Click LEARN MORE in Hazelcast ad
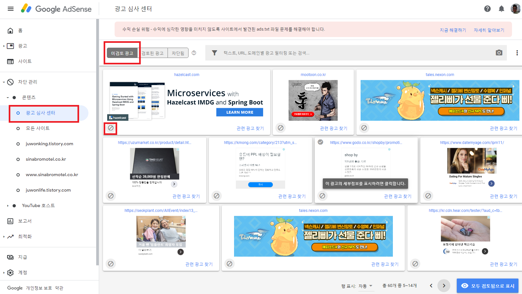The image size is (522, 294). tap(240, 112)
